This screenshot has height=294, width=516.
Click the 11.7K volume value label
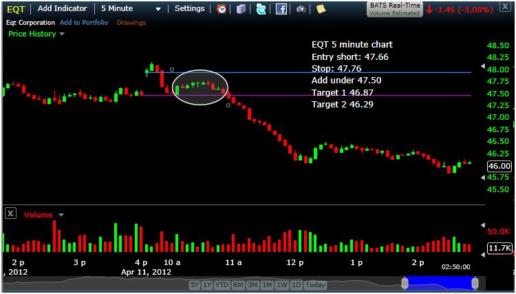pyautogui.click(x=499, y=248)
